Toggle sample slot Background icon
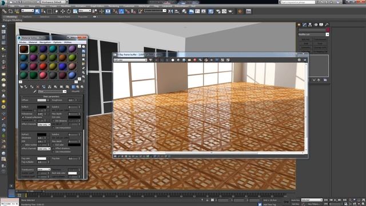Image resolution: width=366 pixels, height=206 pixels. [x=83, y=56]
